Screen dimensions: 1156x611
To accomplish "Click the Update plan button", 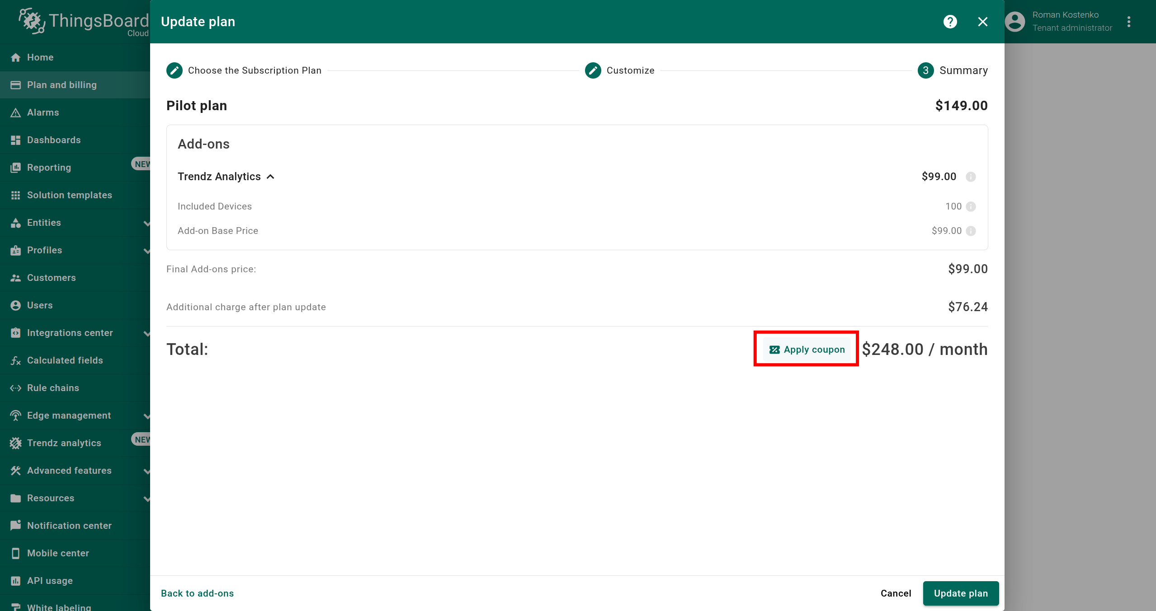I will [961, 593].
